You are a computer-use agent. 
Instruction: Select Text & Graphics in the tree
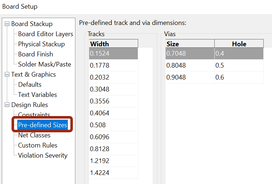point(34,74)
